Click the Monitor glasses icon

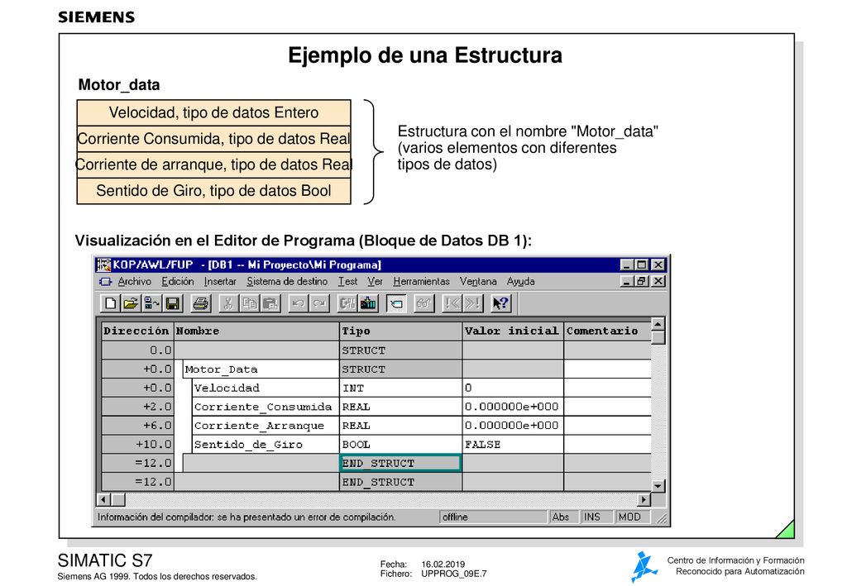424,304
